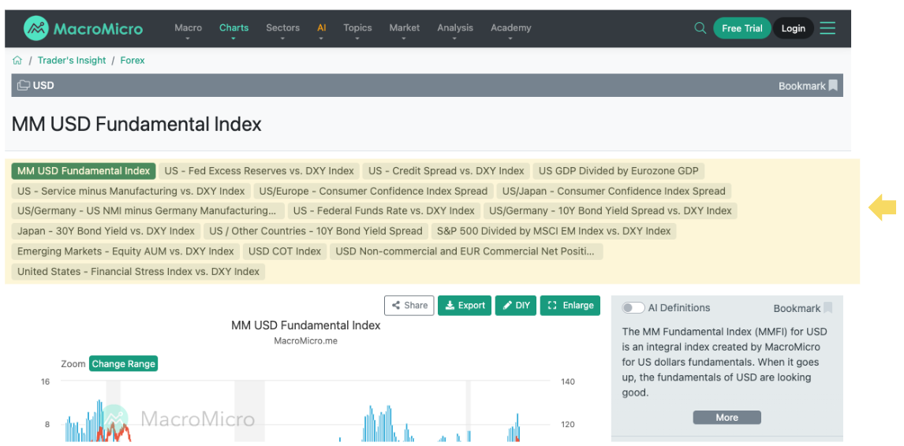Expand the Academy menu
This screenshot has height=446, width=904.
click(511, 28)
